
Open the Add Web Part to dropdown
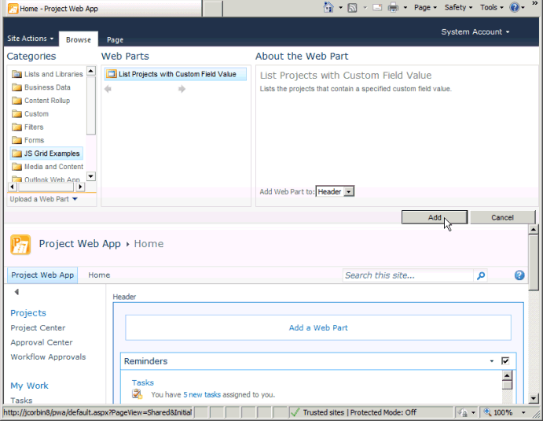[x=349, y=191]
